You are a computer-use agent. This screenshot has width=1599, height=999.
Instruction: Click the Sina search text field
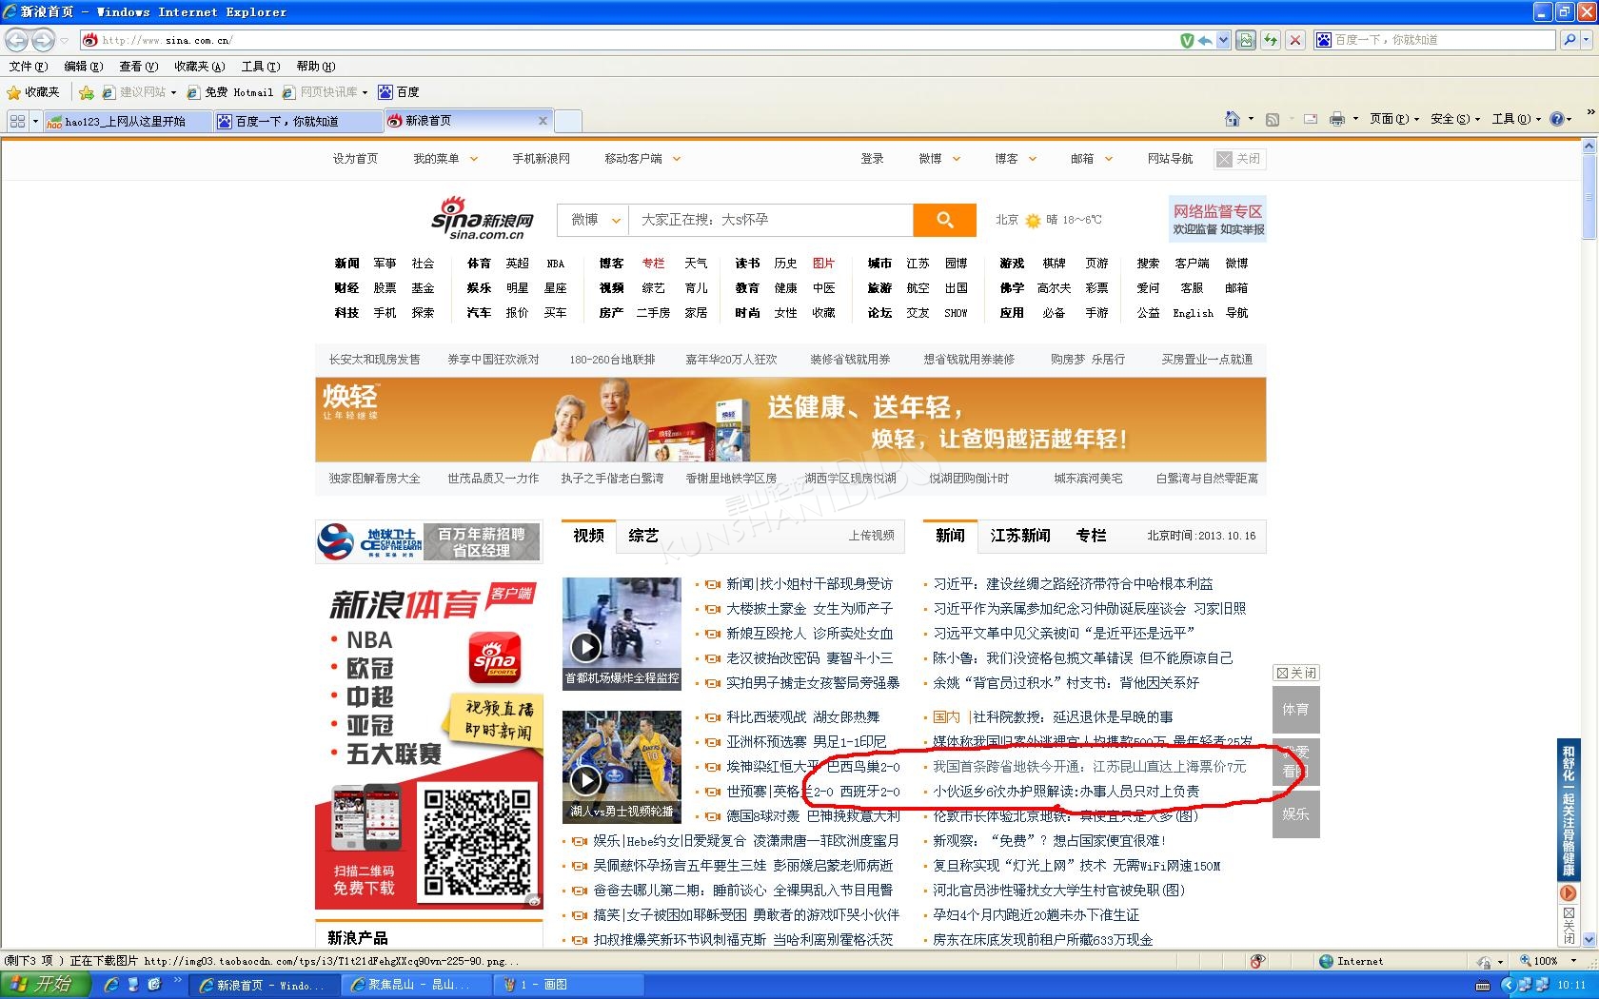771,220
